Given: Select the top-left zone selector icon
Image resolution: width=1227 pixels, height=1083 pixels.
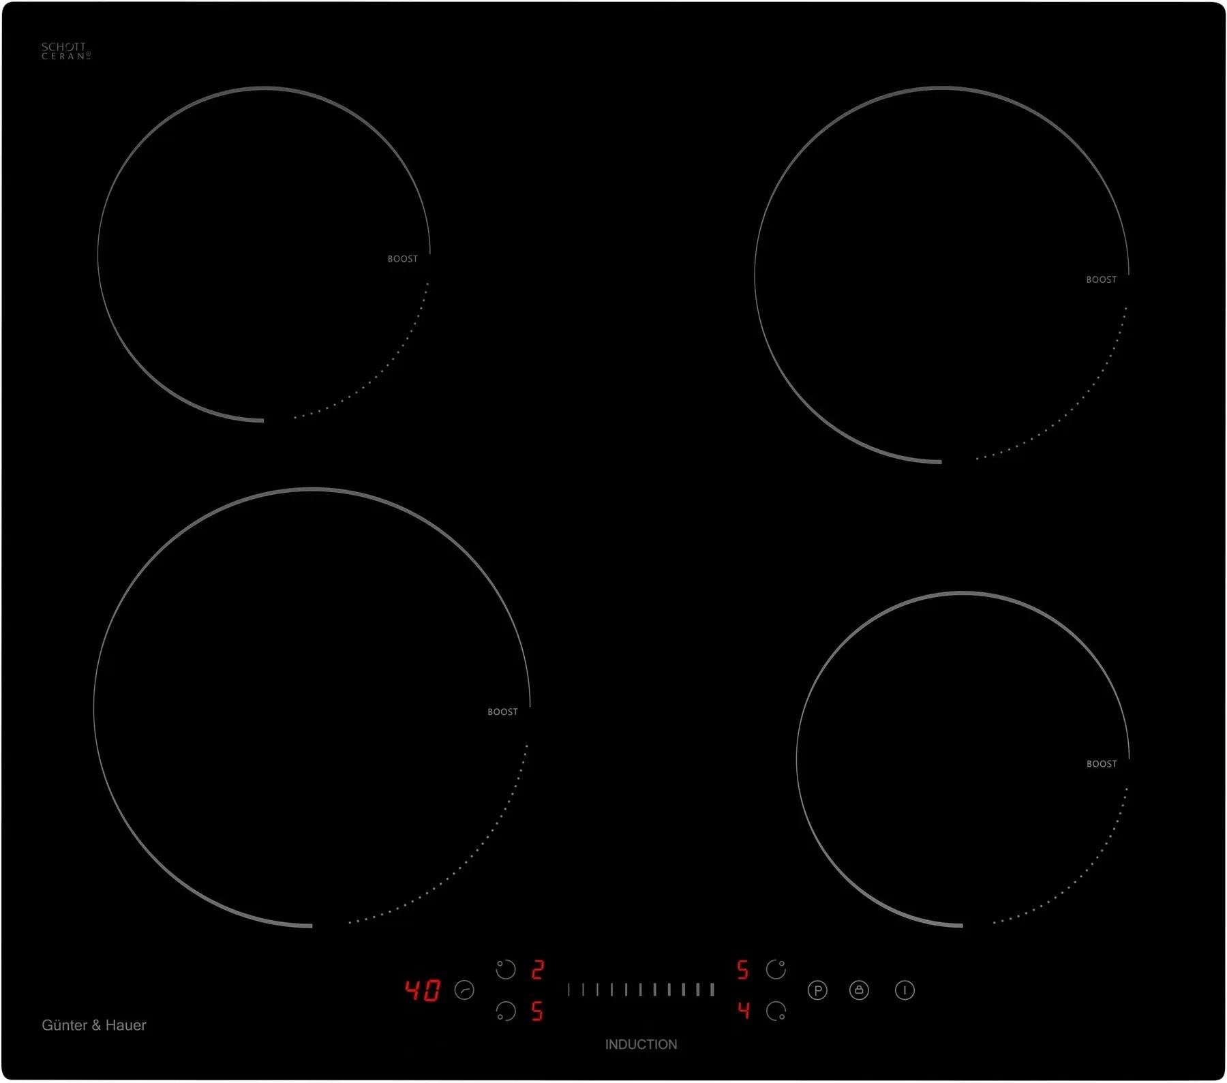Looking at the screenshot, I should 505,969.
